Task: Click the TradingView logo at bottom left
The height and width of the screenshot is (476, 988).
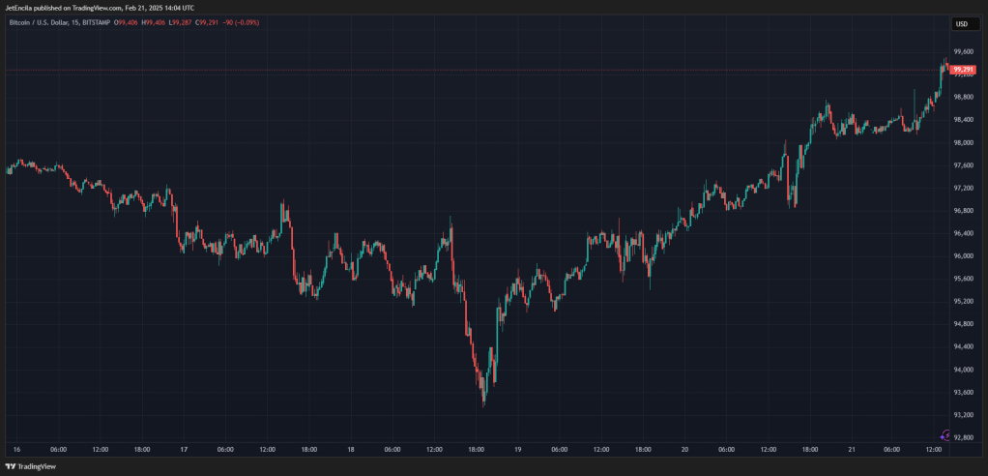Action: tap(30, 466)
